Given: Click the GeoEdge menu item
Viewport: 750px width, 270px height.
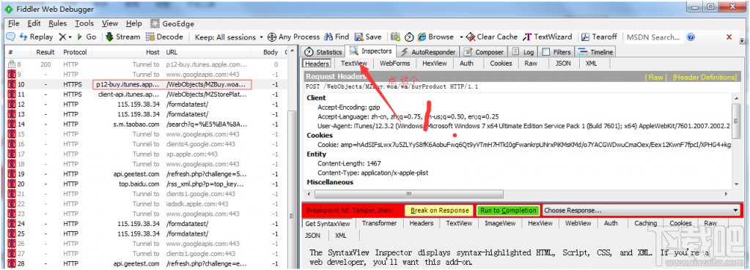Looking at the screenshot, I should coord(173,23).
